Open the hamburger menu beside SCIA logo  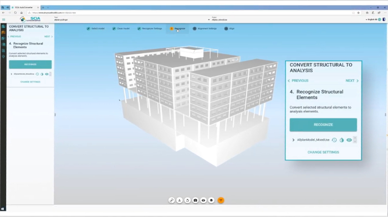click(3, 19)
